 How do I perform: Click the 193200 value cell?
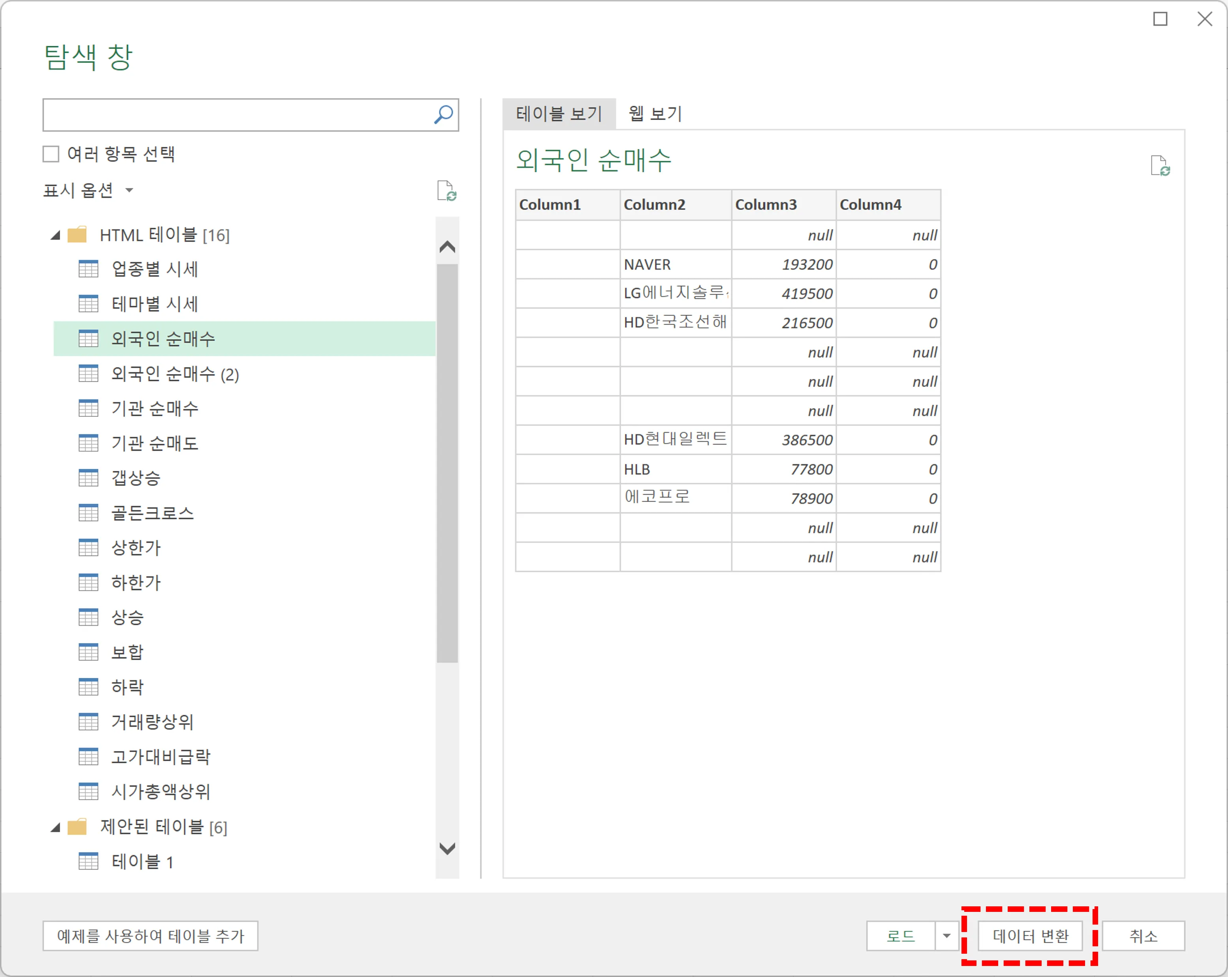(x=784, y=264)
